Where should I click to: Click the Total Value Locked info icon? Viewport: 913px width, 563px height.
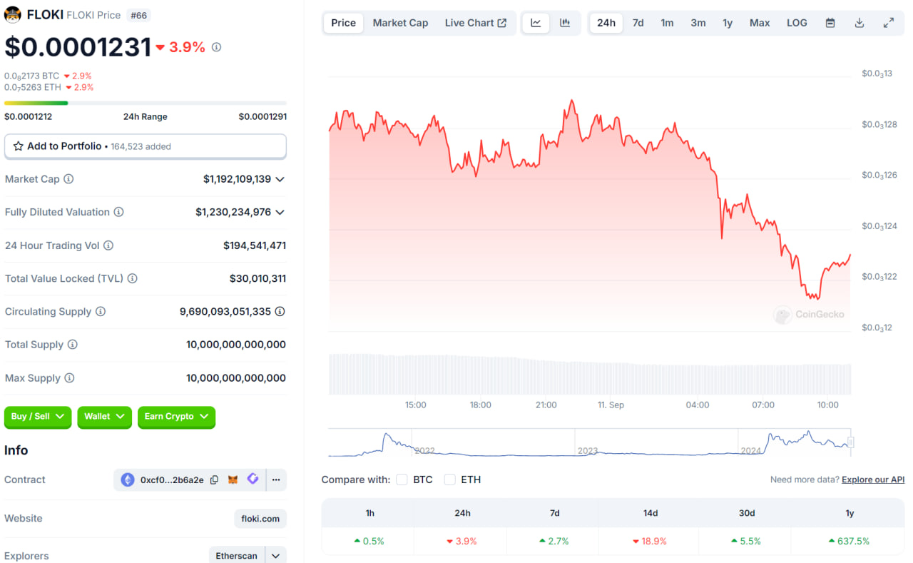click(x=132, y=278)
